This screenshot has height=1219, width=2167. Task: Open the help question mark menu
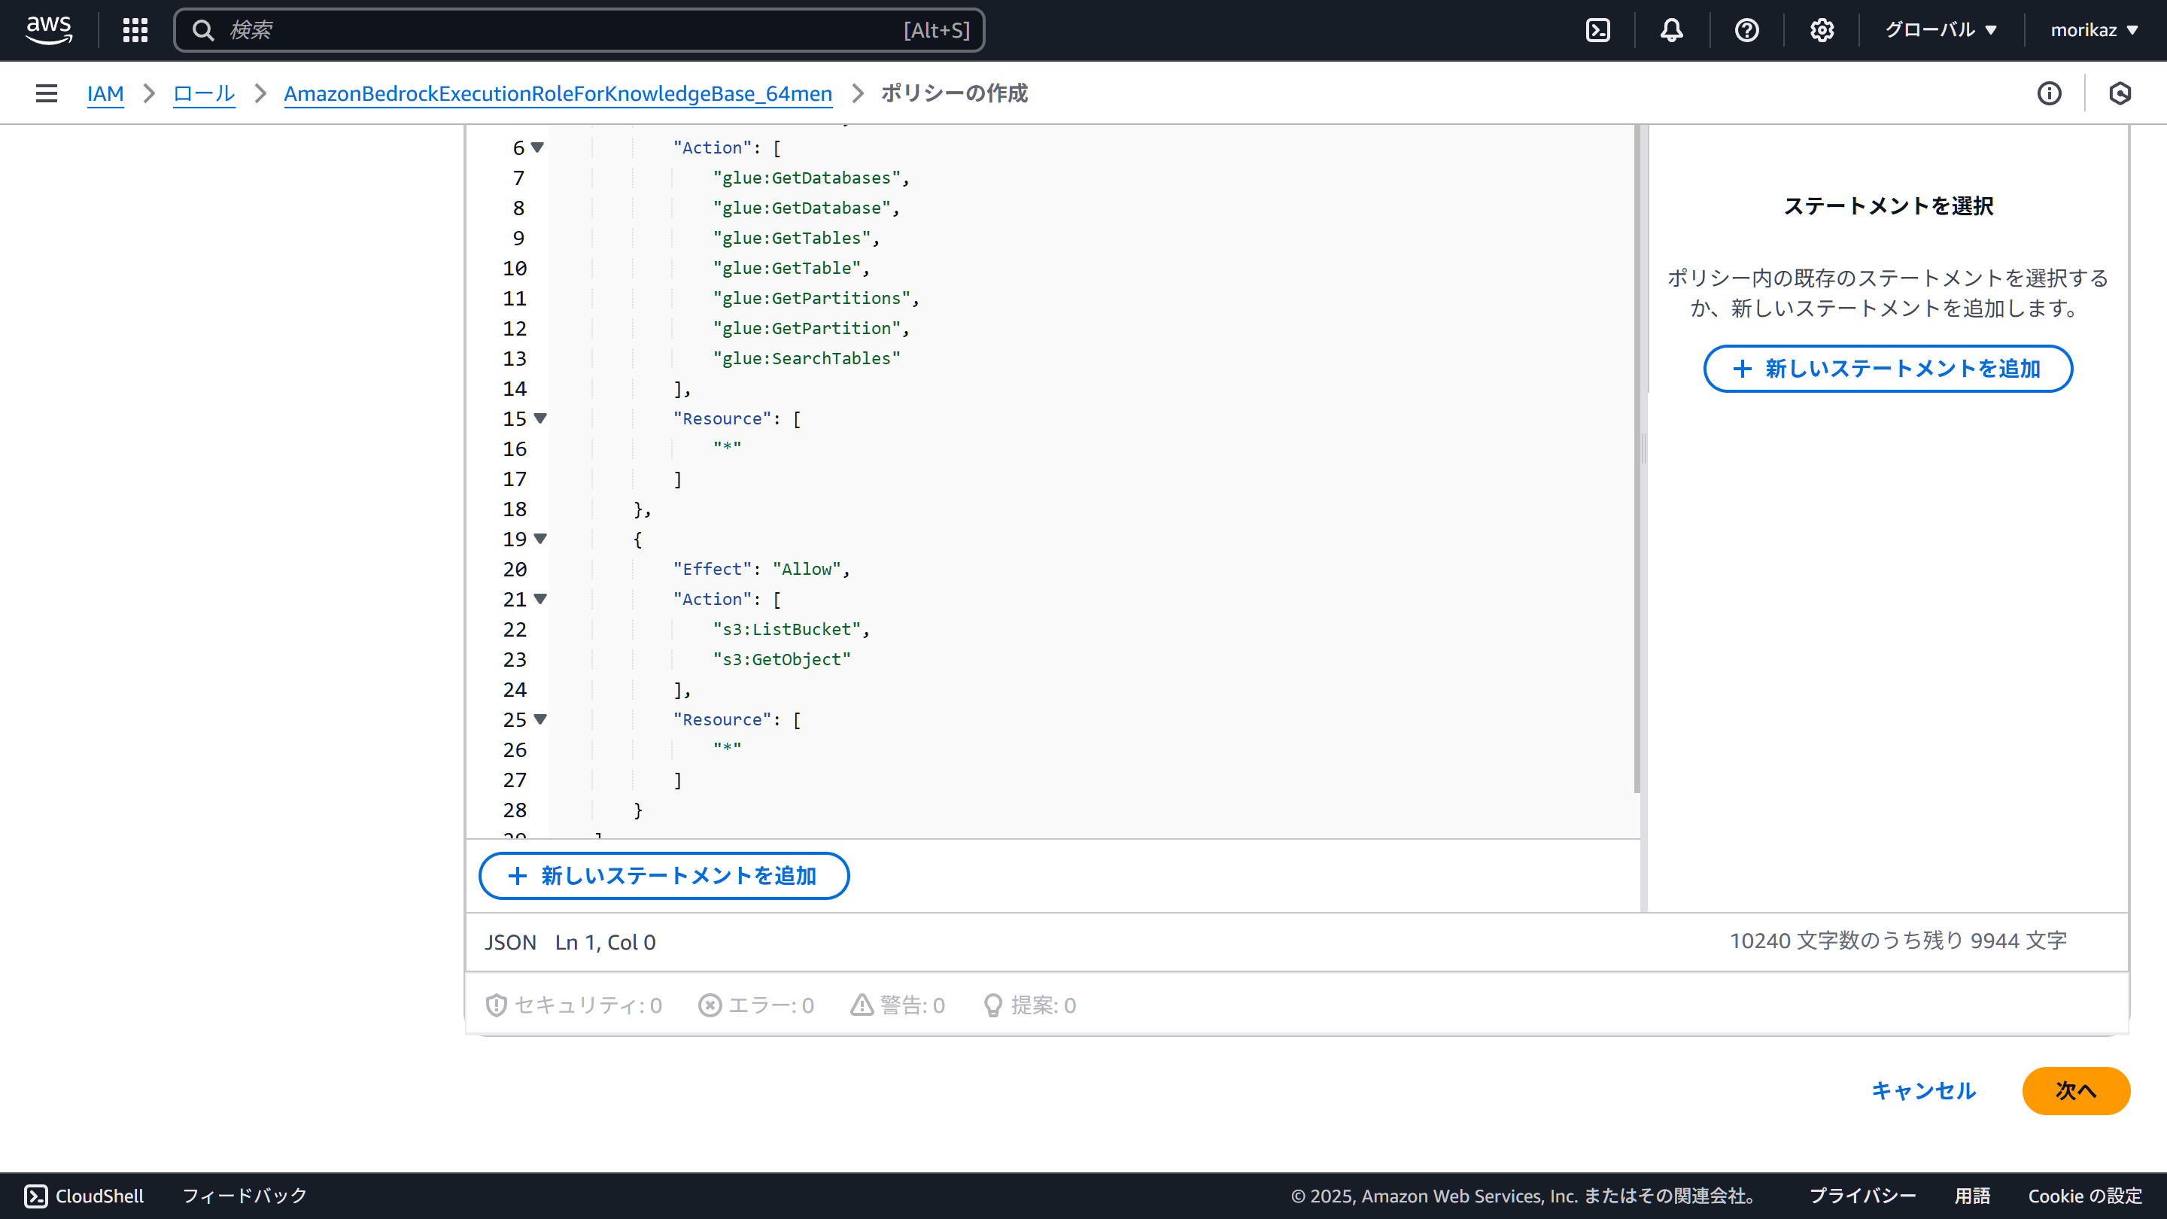tap(1746, 30)
